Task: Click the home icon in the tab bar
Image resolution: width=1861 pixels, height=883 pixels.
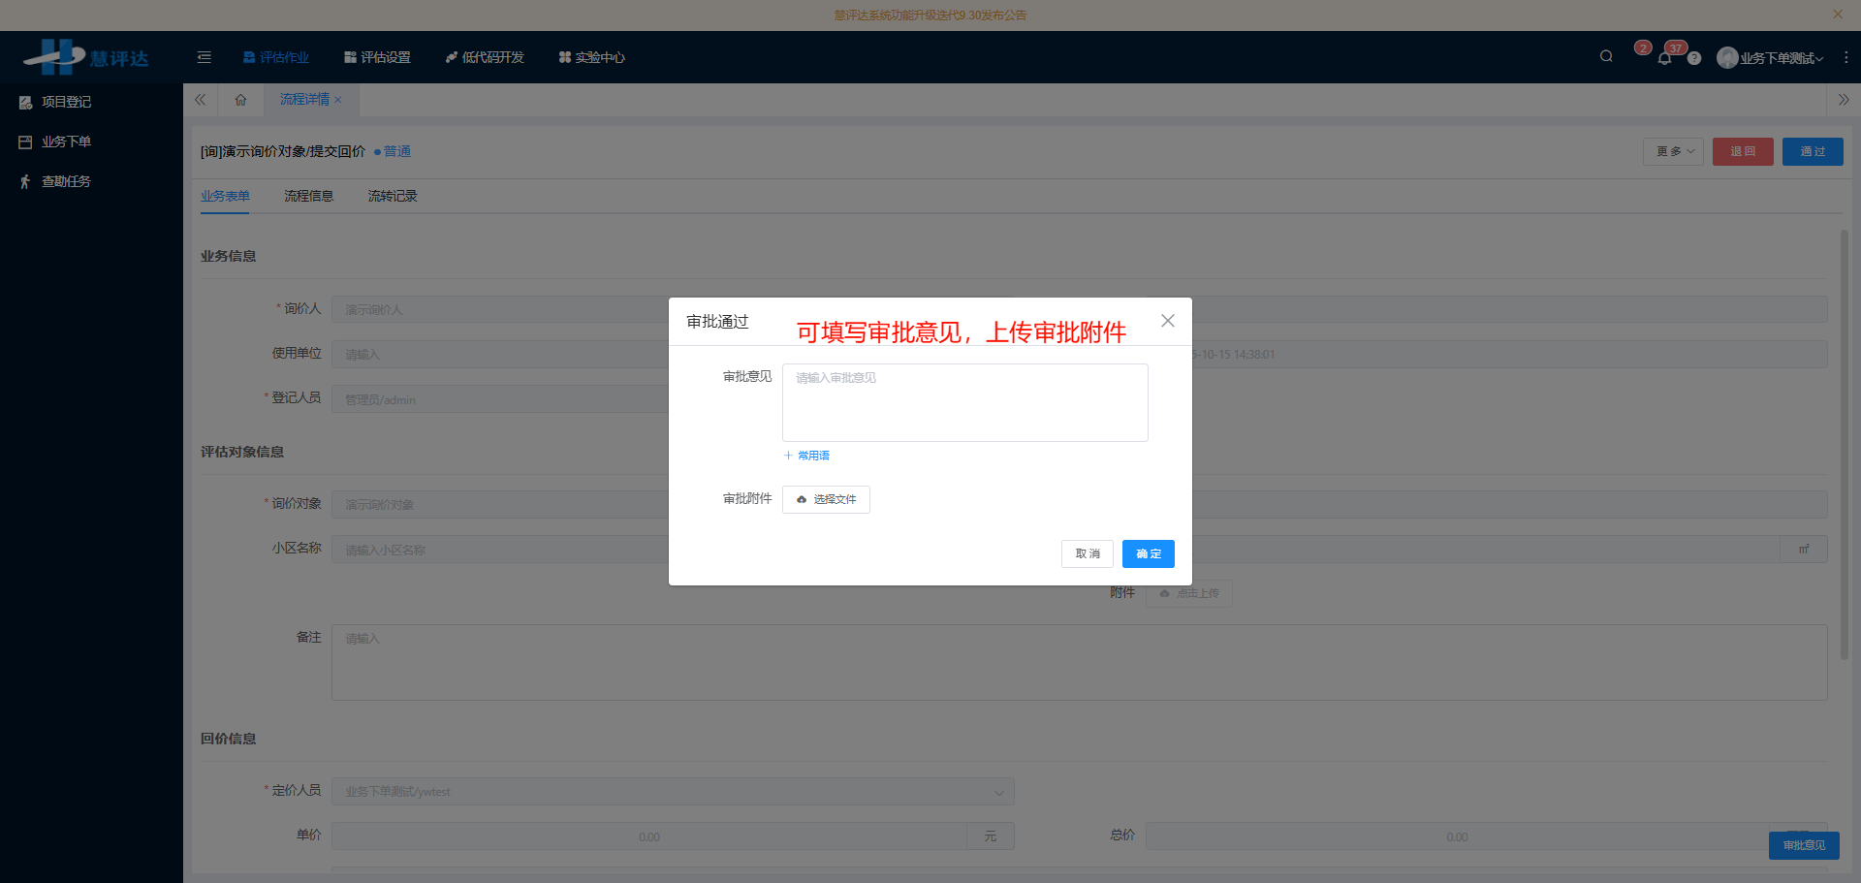Action: (240, 99)
